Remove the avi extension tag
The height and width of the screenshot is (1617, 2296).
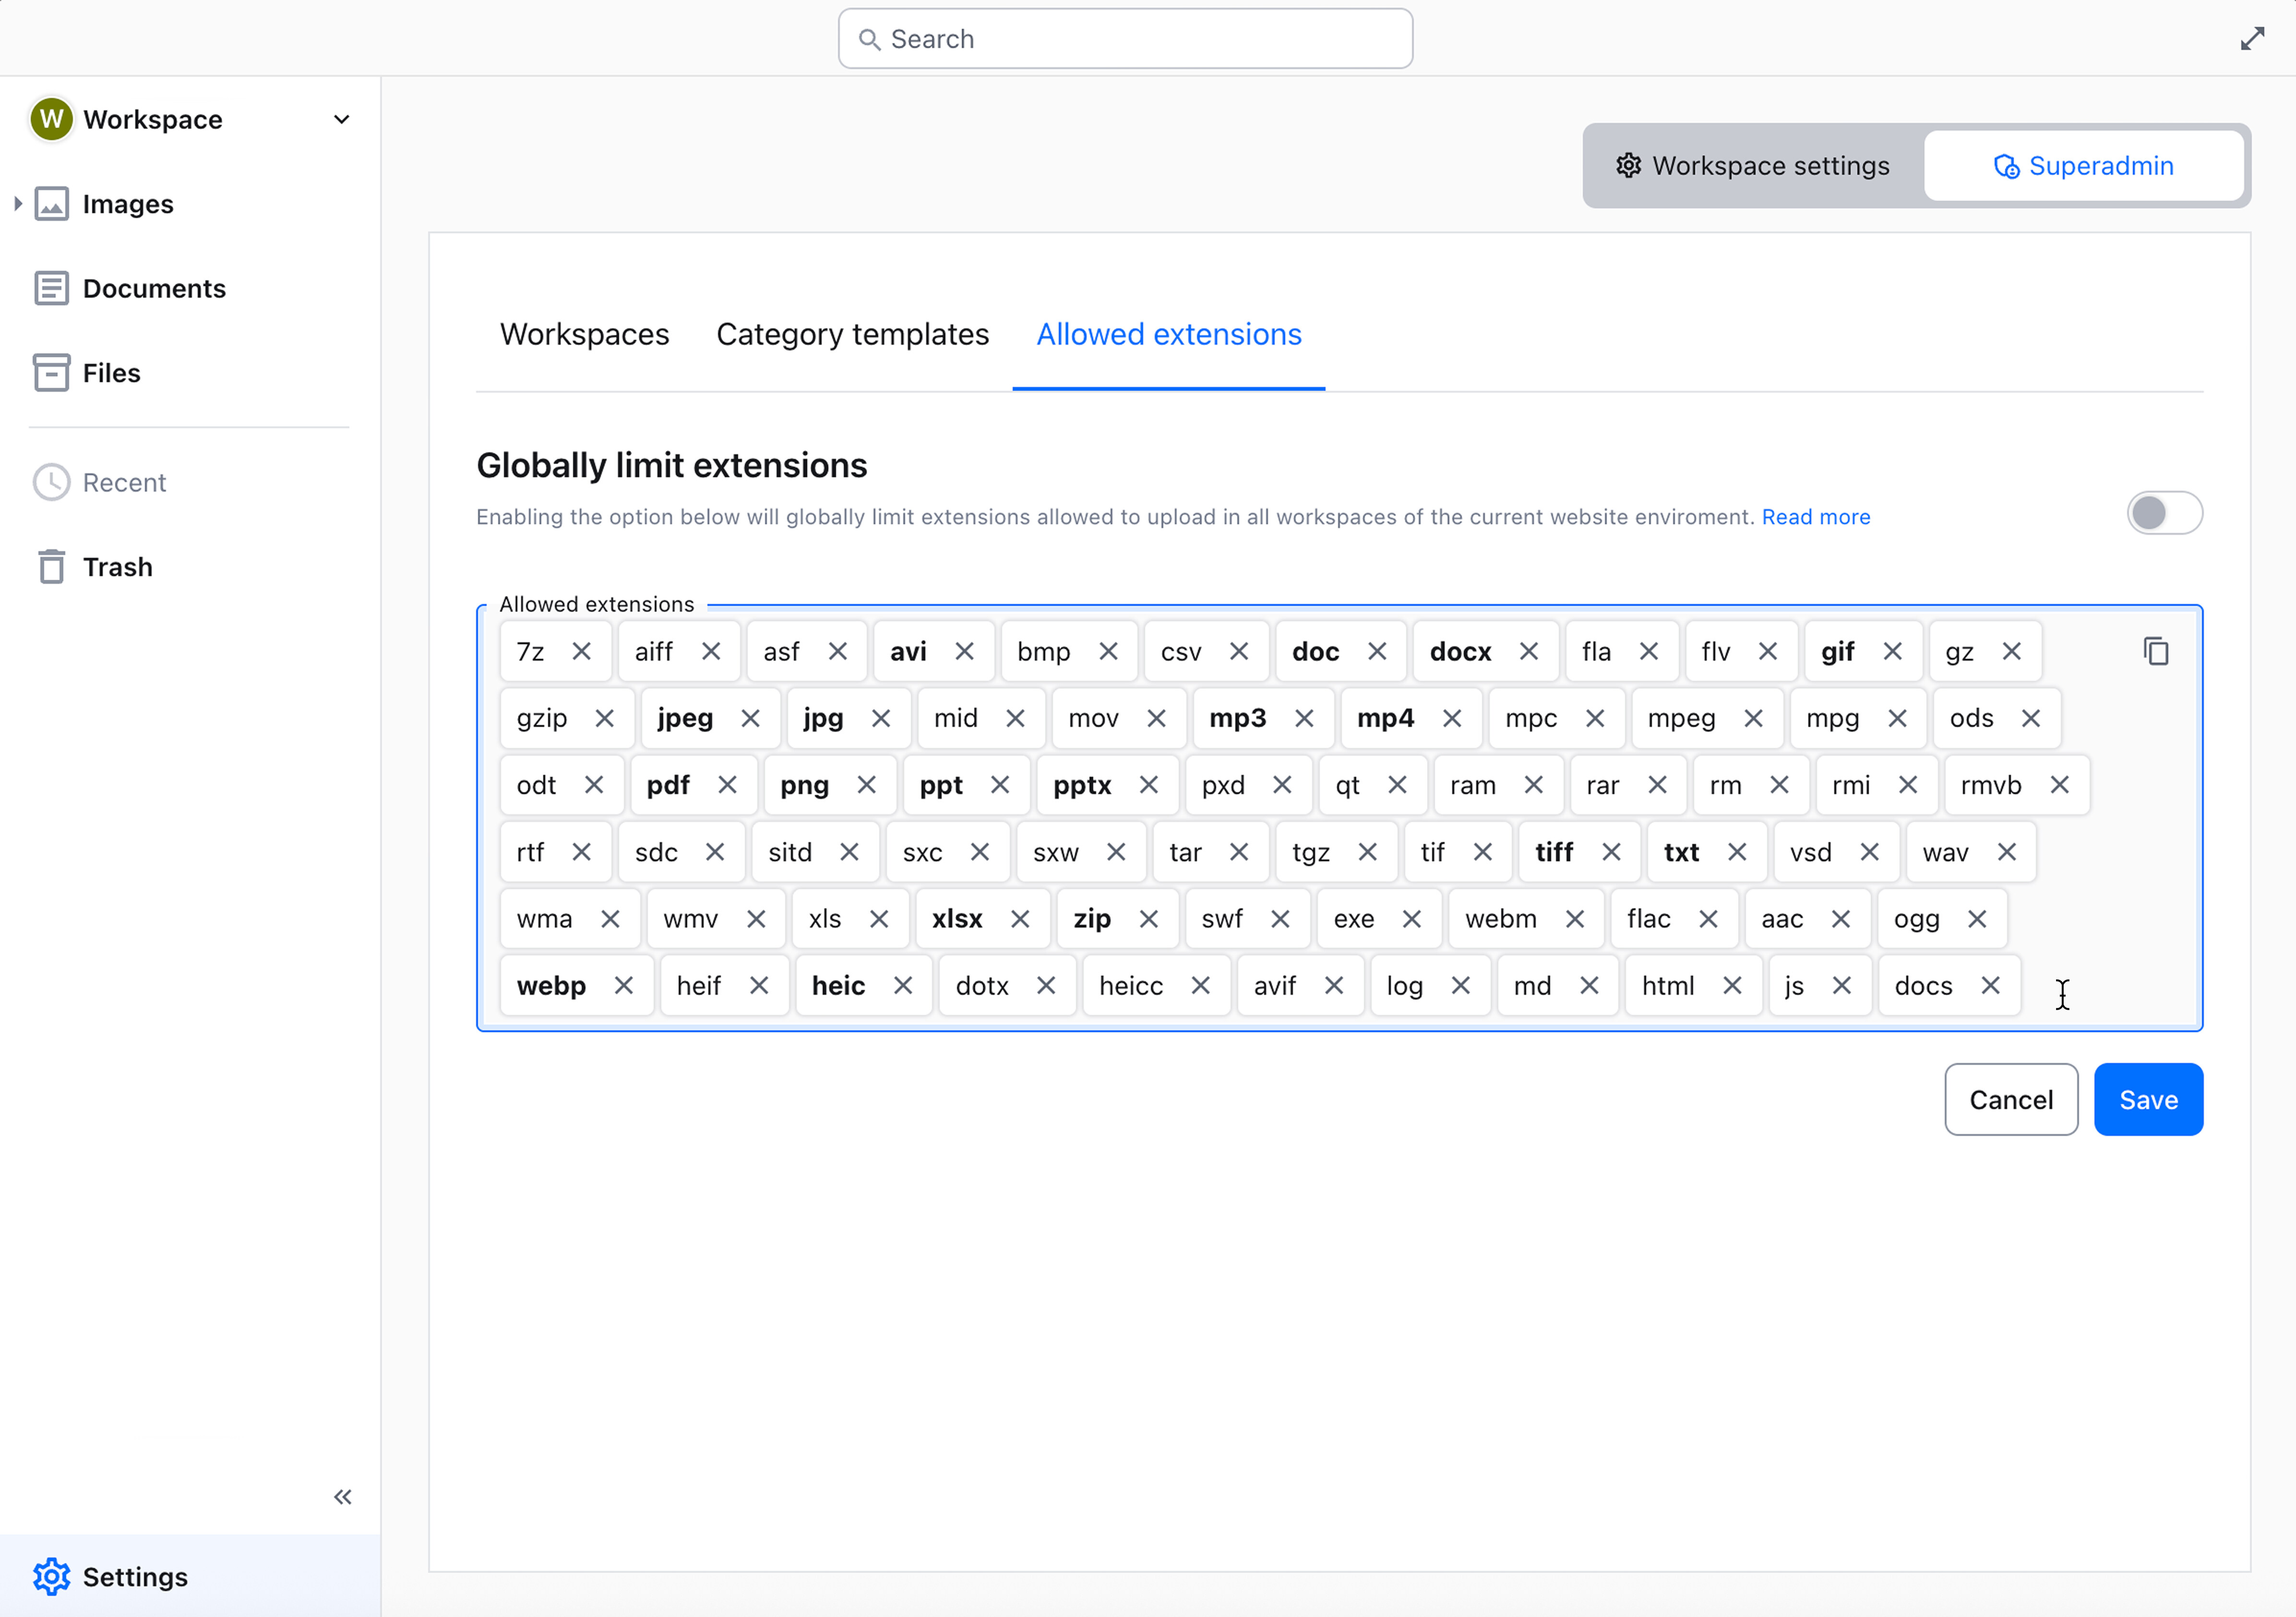pyautogui.click(x=964, y=652)
